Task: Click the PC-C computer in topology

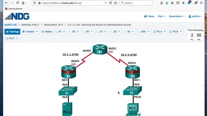Action: 133,110
